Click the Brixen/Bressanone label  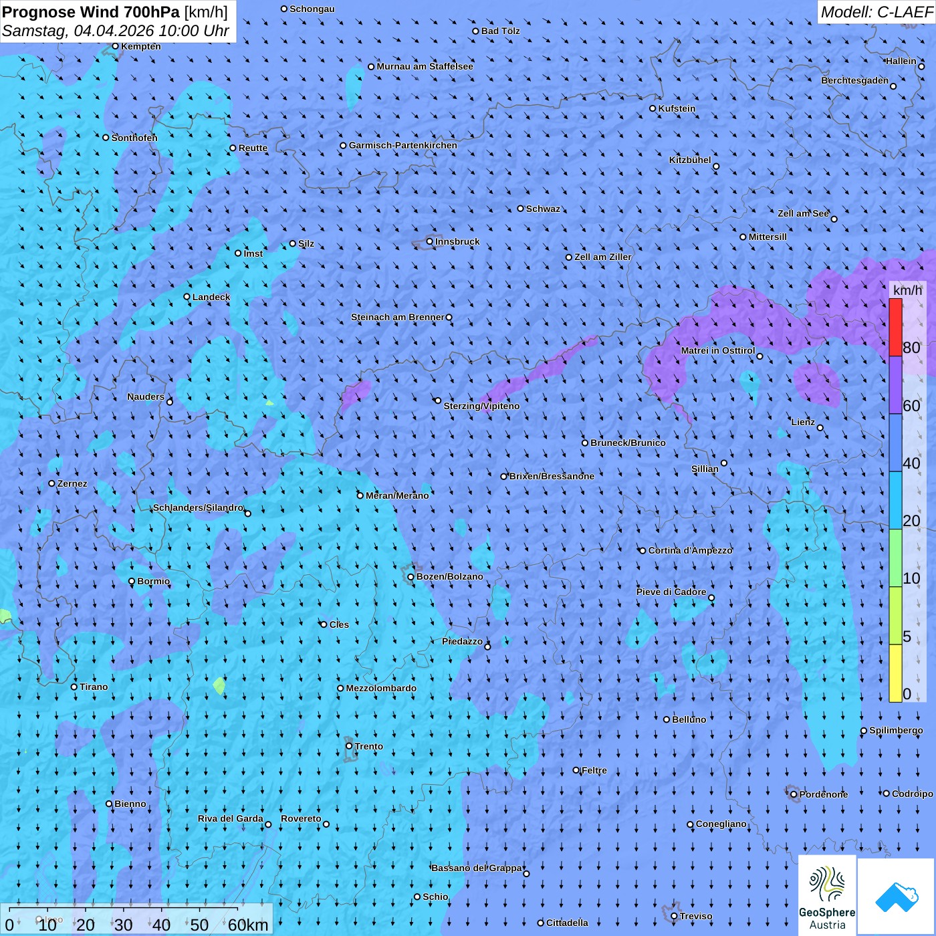point(552,476)
